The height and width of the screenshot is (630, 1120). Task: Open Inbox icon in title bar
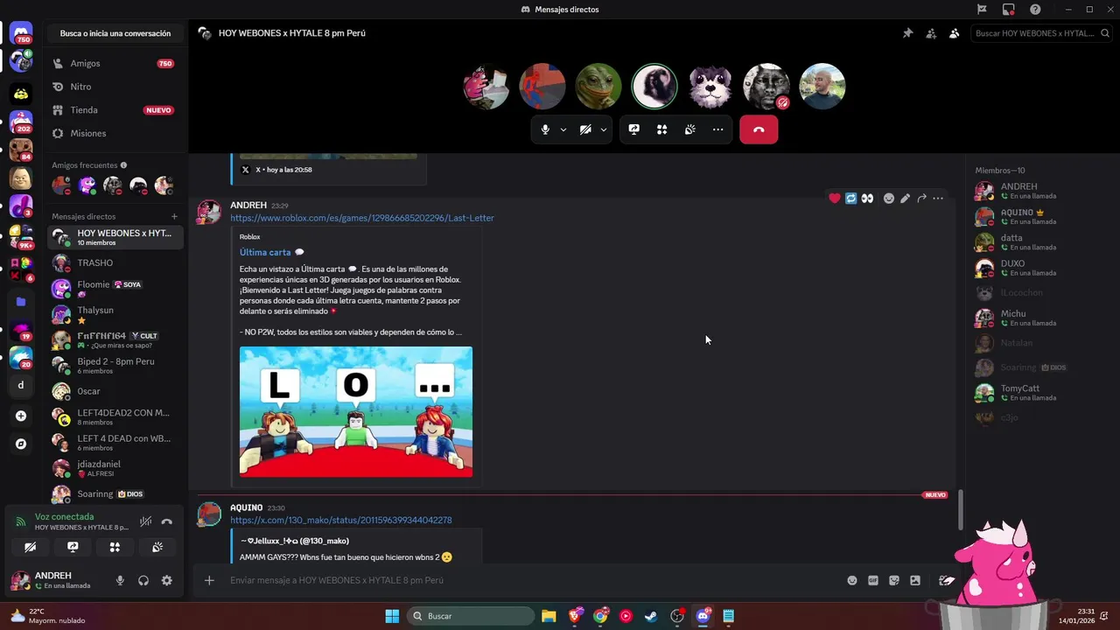click(x=1009, y=10)
